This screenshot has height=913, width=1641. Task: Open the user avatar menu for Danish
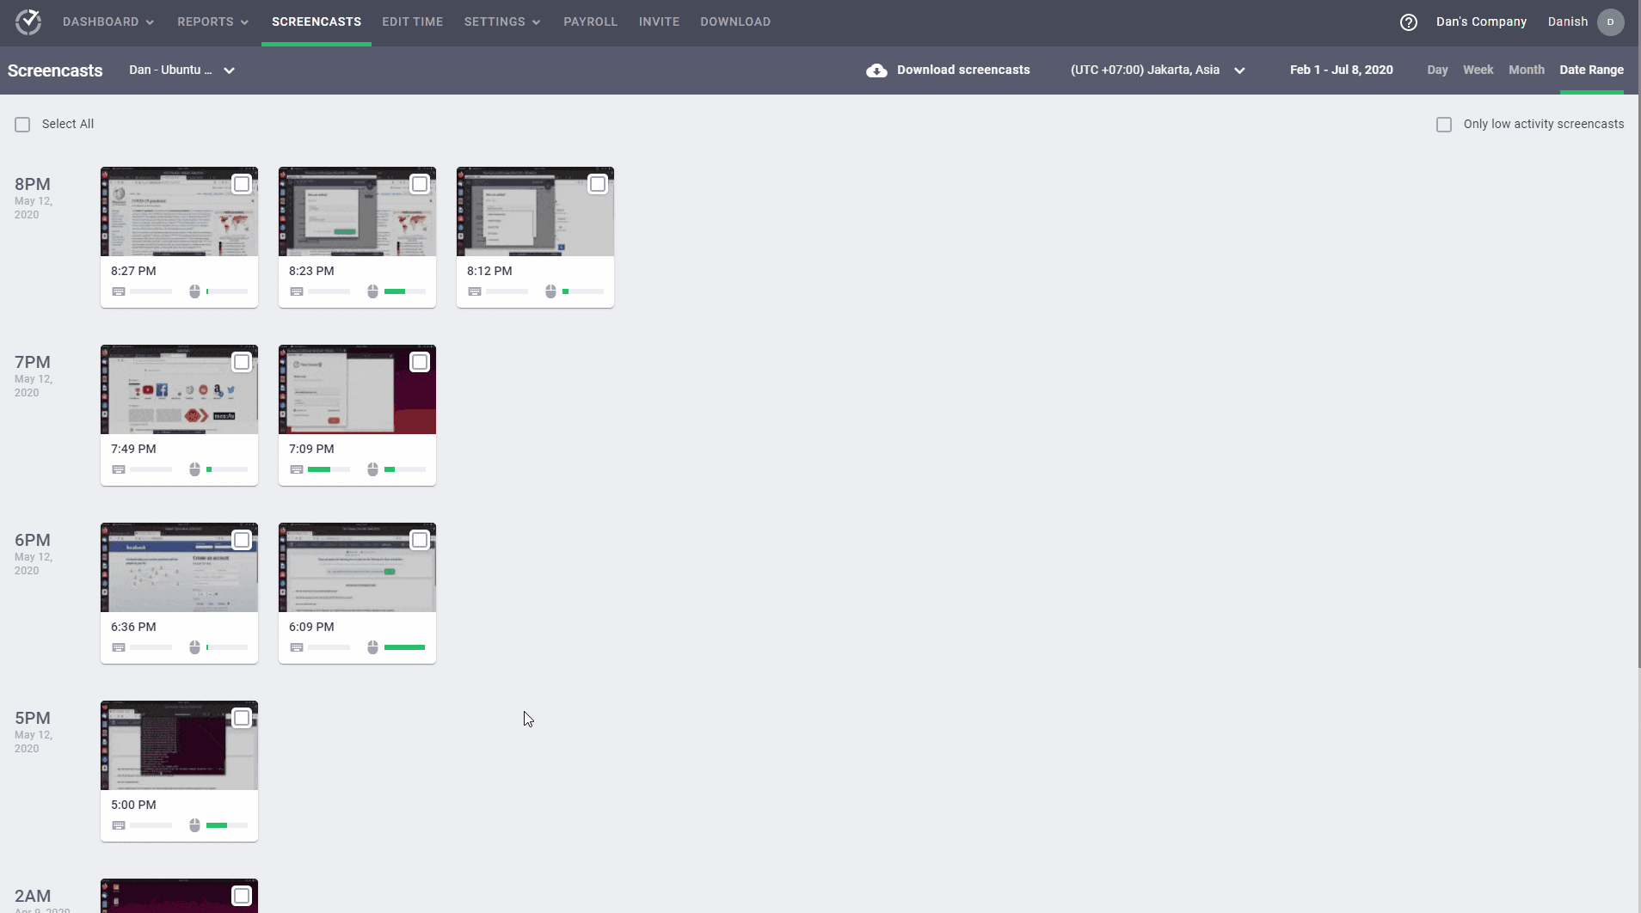click(x=1610, y=22)
